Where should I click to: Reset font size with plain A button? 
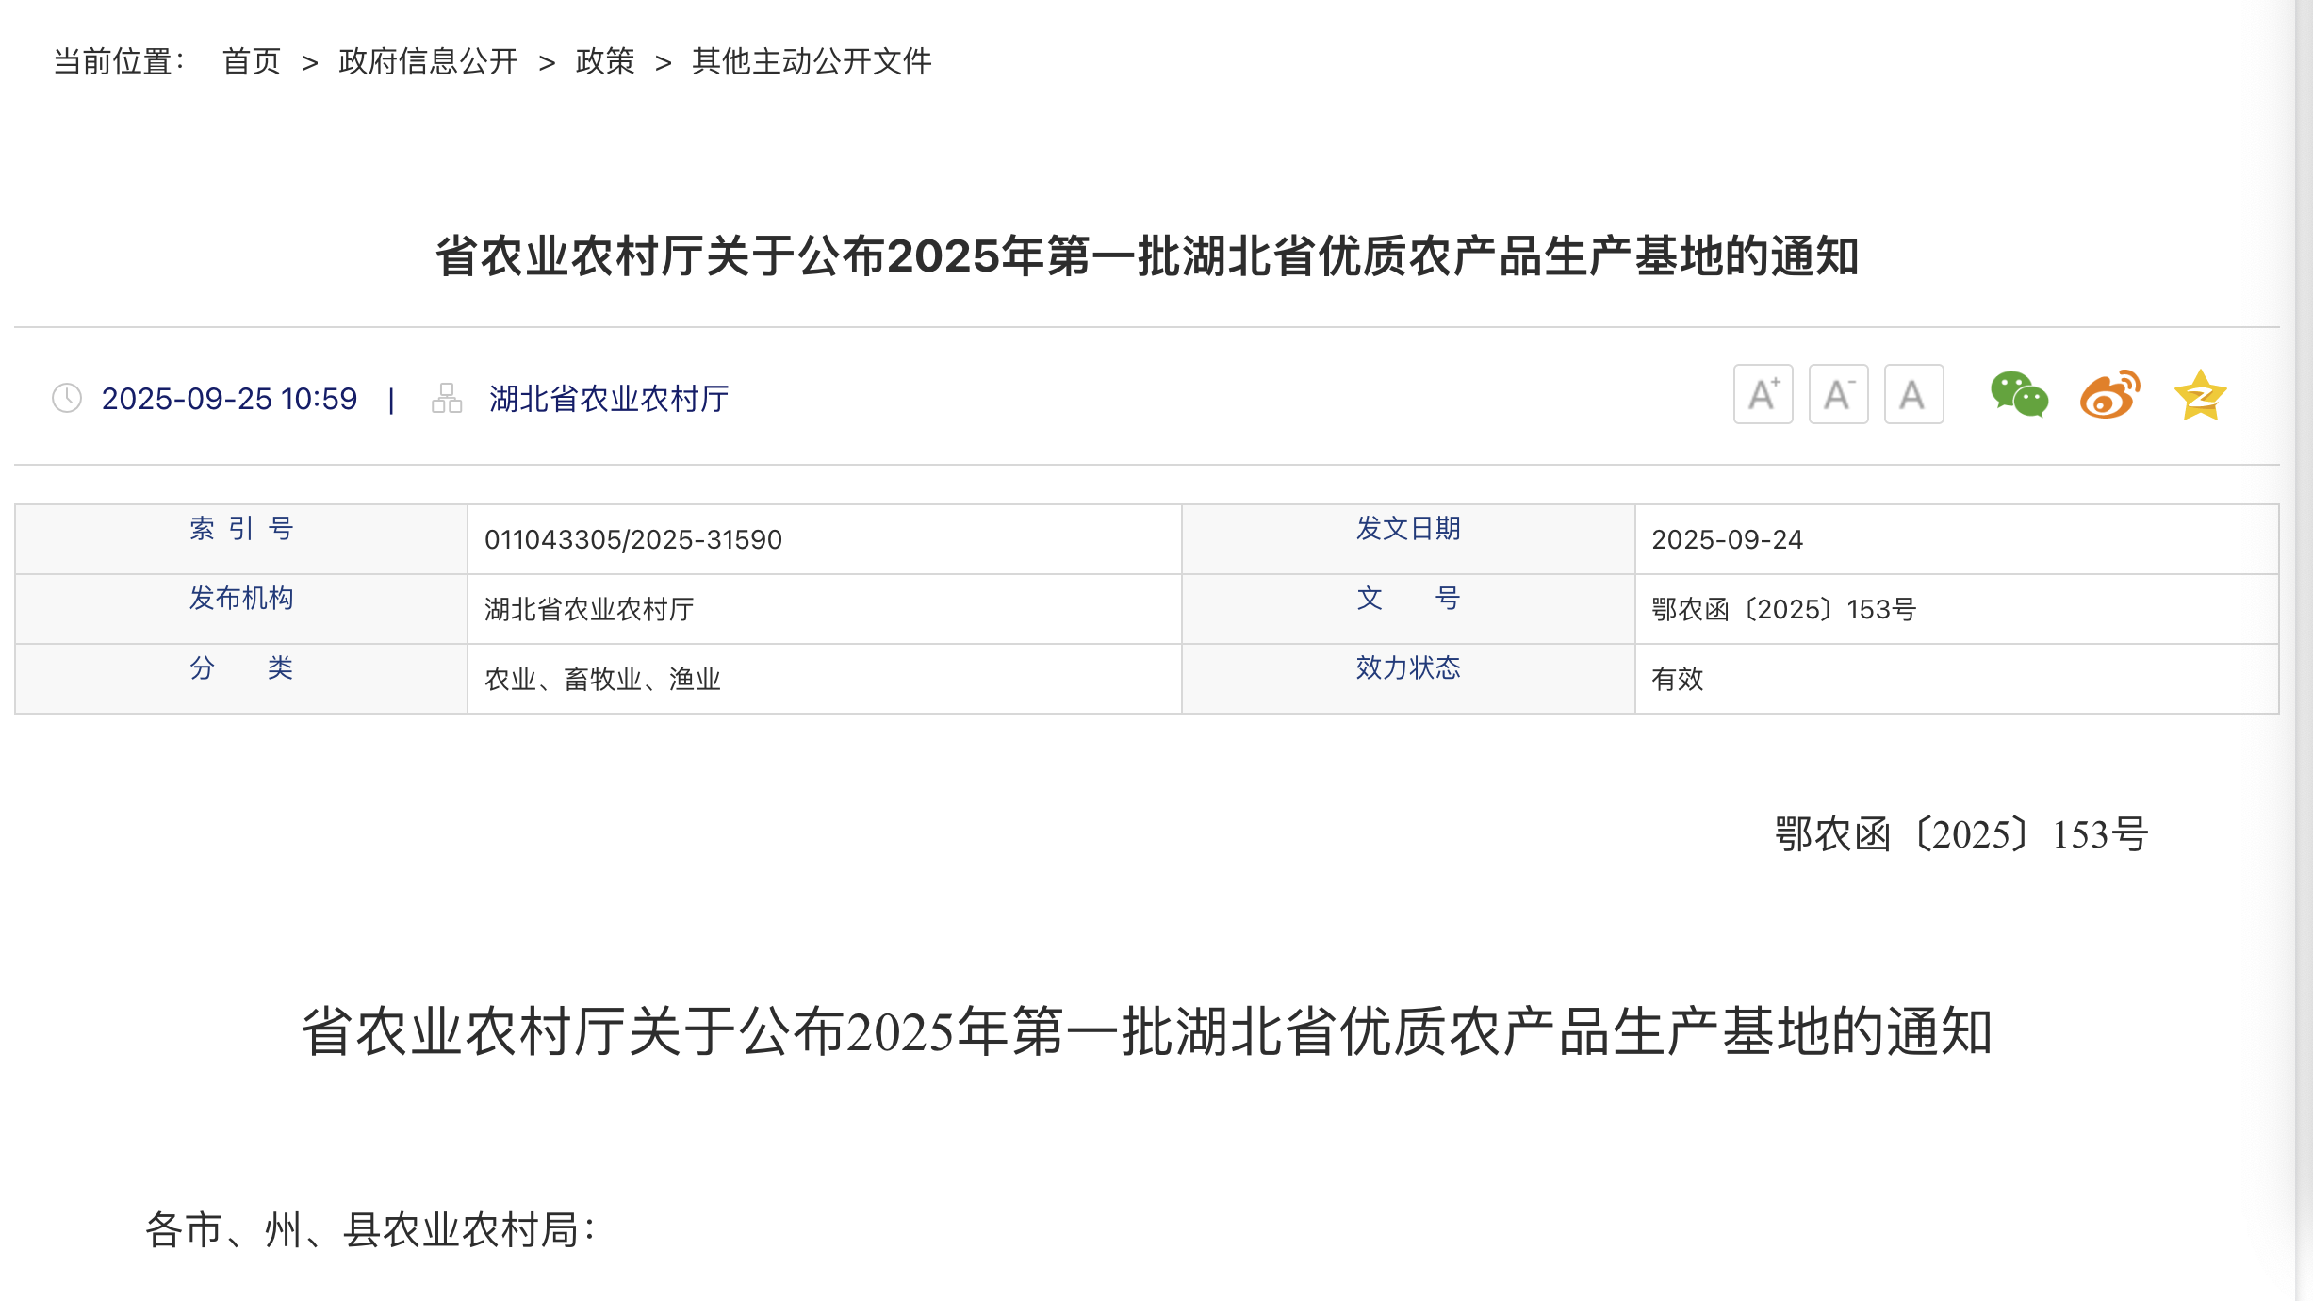coord(1913,394)
